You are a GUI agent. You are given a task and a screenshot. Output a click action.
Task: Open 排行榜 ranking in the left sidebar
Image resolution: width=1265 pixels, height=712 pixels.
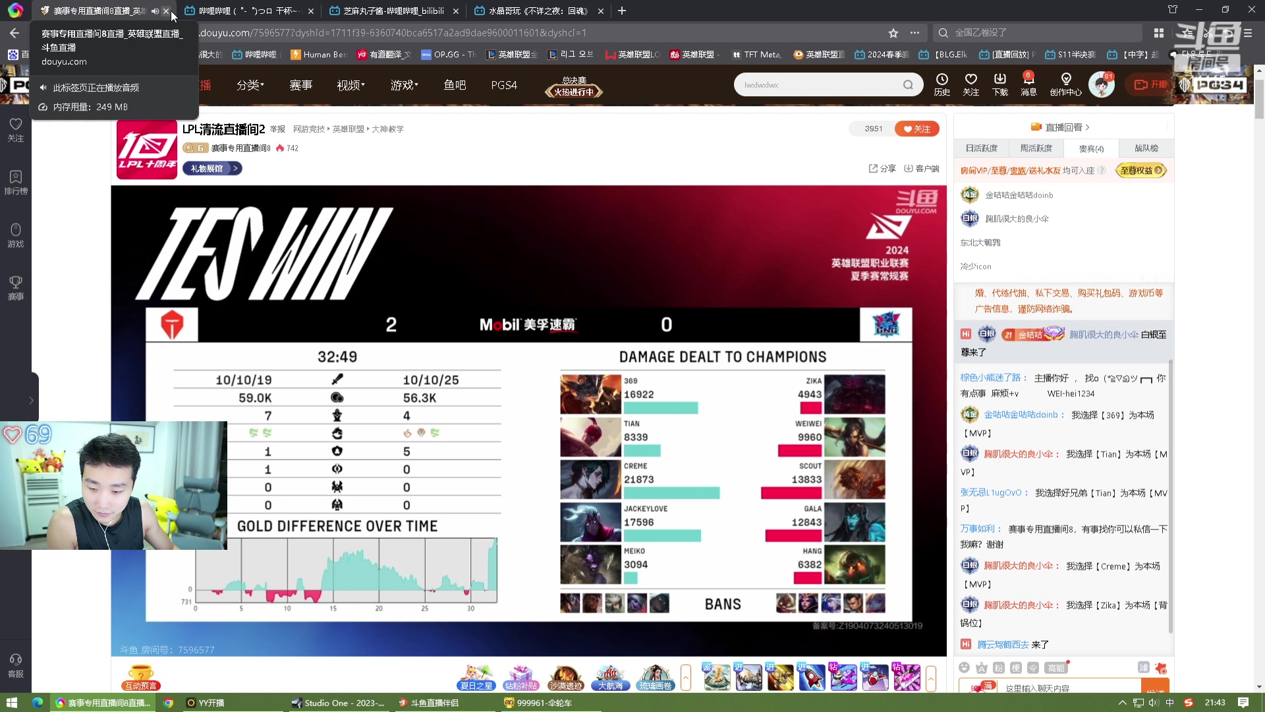coord(16,183)
